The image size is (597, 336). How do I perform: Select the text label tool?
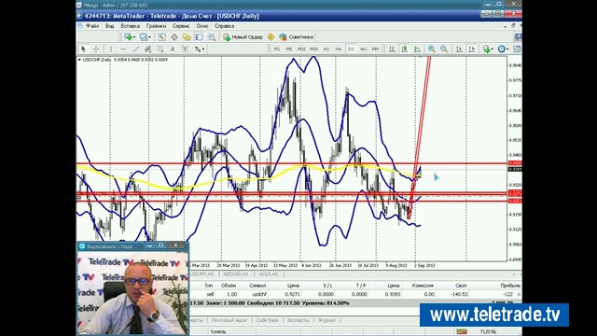(x=185, y=49)
